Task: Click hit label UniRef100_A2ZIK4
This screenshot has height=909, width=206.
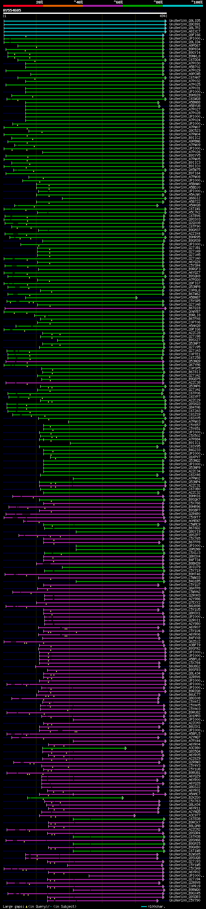Action: [x=185, y=233]
